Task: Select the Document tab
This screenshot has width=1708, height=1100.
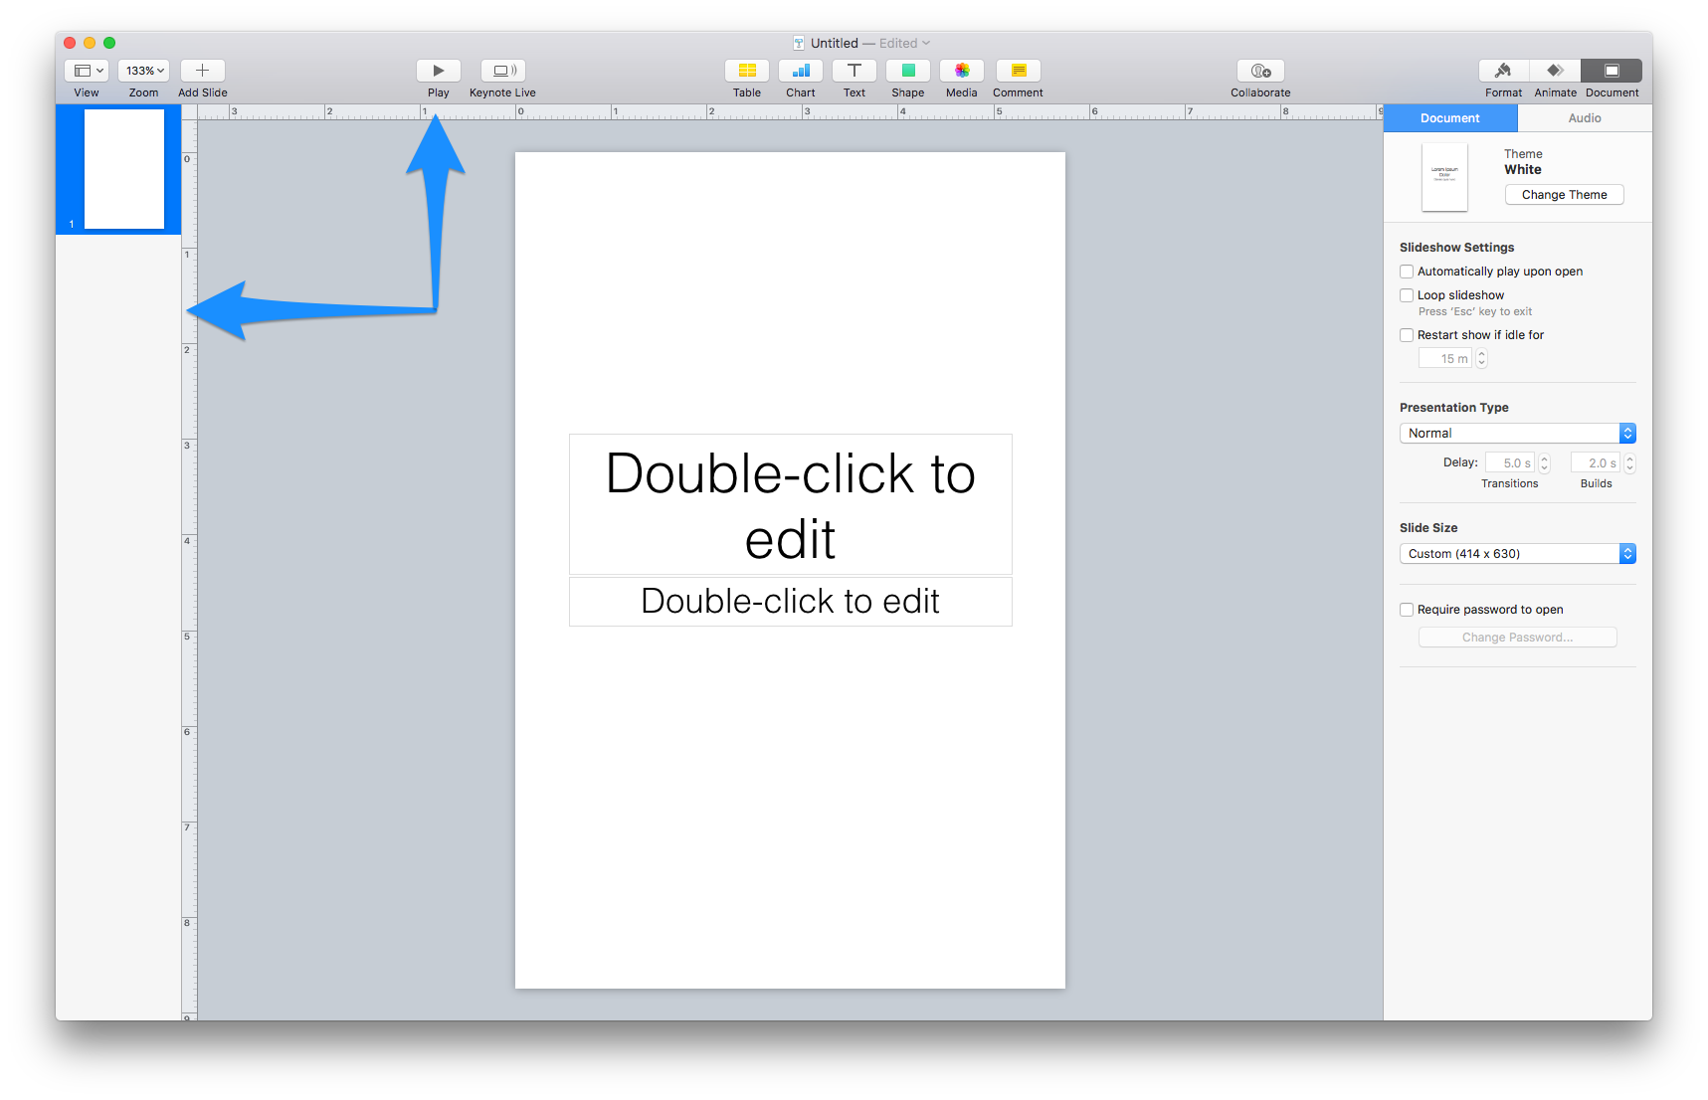Action: pyautogui.click(x=1450, y=117)
